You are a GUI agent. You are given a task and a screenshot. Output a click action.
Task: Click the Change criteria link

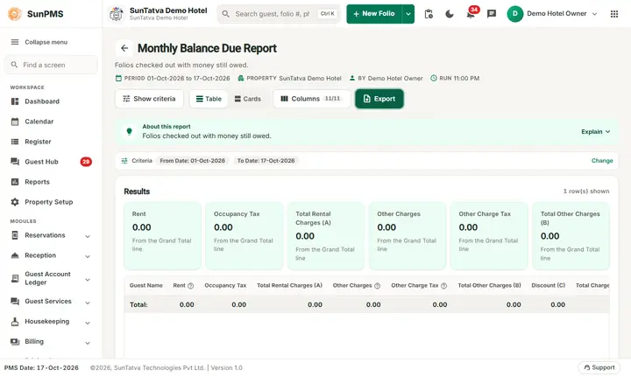pos(602,161)
